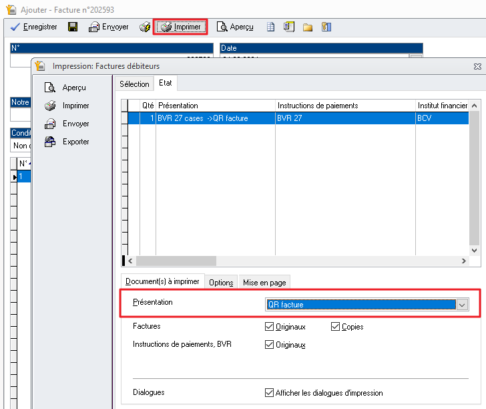Click the Aperçu magnifier icon in the dialog sidebar
Image resolution: width=486 pixels, height=409 pixels.
pyautogui.click(x=49, y=88)
